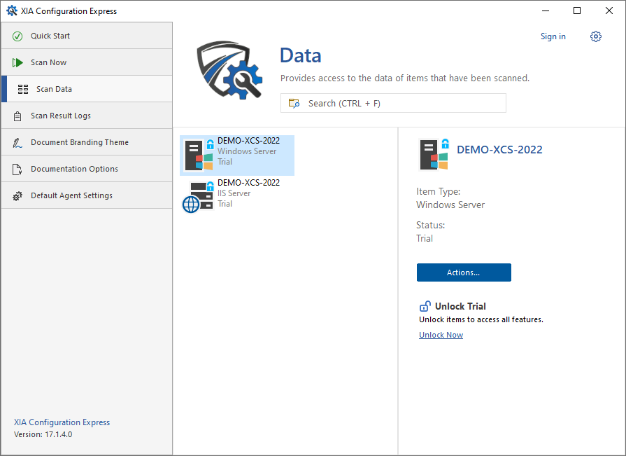This screenshot has width=626, height=456.
Task: Click the Sign in link
Action: click(x=553, y=36)
